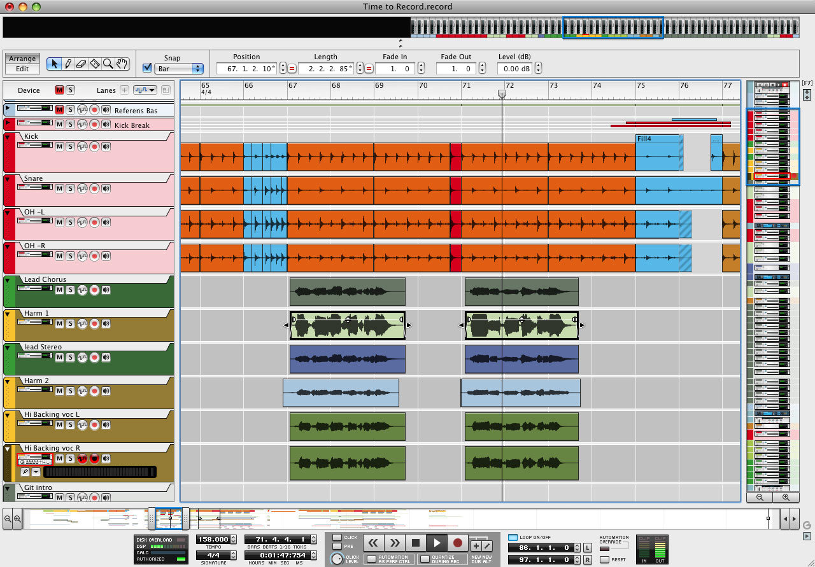
Task: Select the Magnifying glass tool
Action: click(x=108, y=64)
